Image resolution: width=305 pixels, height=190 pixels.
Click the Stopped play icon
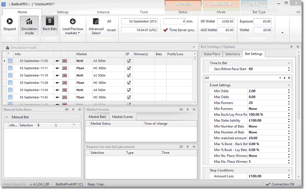[10, 21]
